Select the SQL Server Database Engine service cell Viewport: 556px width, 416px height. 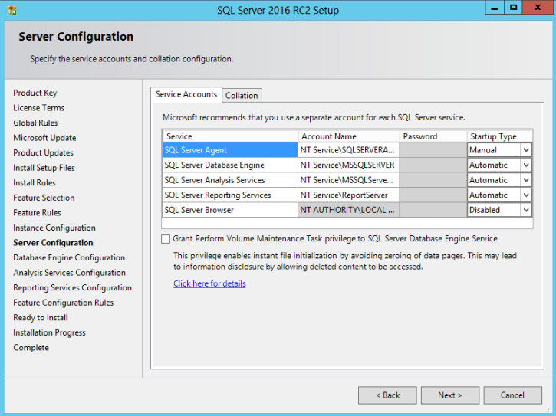coord(230,165)
